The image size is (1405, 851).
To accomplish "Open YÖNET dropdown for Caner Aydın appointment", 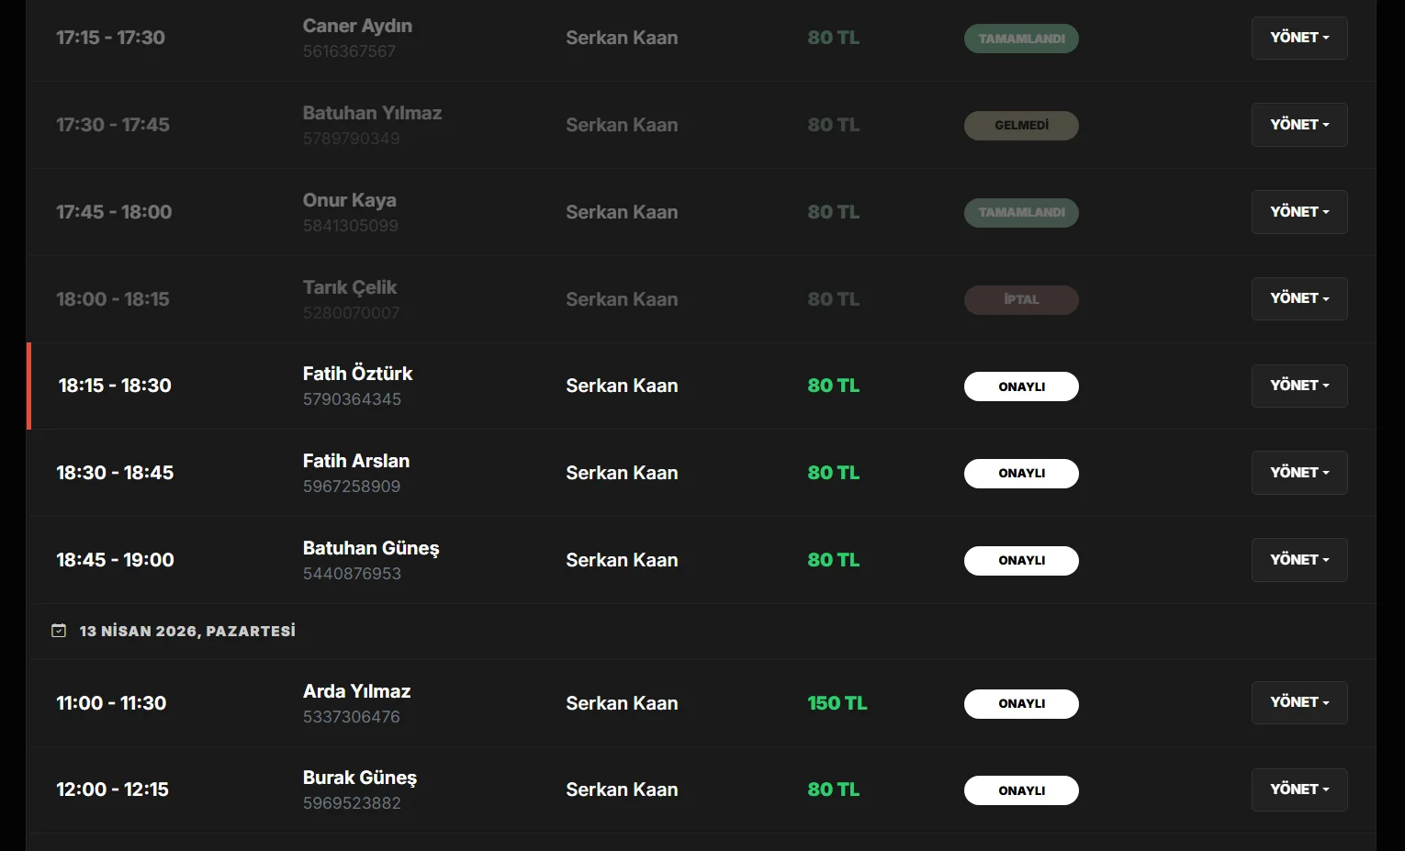I will click(1299, 38).
